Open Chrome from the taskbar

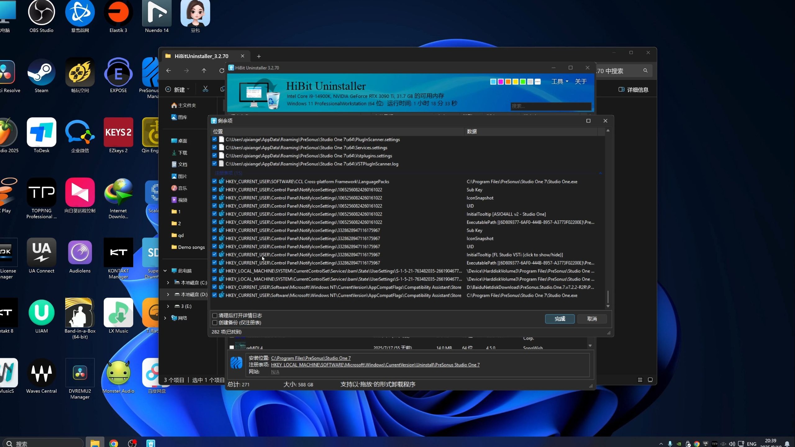113,444
